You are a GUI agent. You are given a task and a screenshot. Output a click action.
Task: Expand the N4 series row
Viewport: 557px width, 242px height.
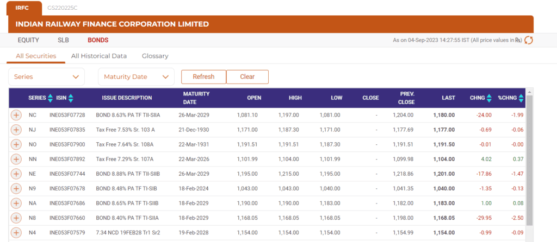(x=16, y=233)
